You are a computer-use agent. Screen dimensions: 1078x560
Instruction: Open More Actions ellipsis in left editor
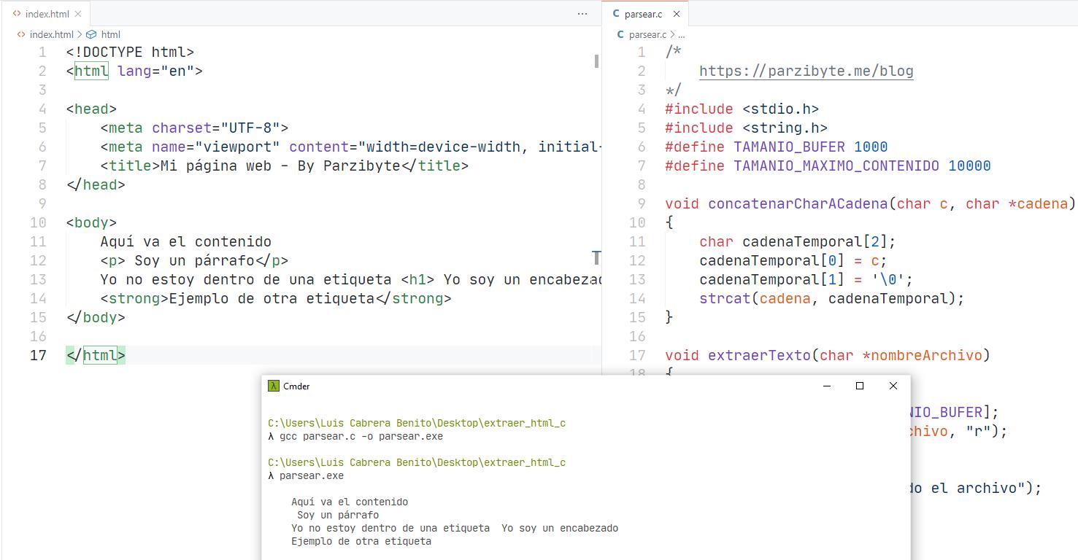[582, 14]
